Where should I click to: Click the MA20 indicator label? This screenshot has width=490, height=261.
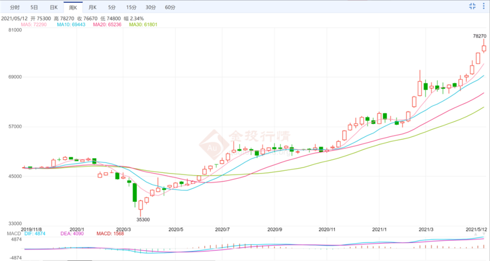(x=107, y=26)
